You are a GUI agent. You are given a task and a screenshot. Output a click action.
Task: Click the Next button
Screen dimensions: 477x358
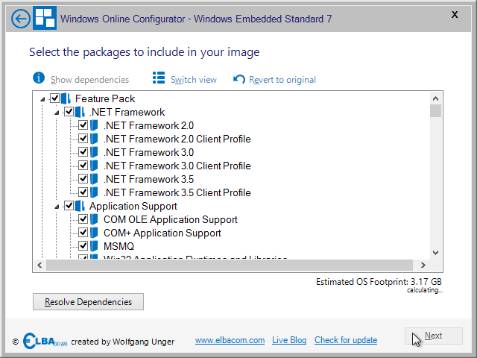point(434,336)
